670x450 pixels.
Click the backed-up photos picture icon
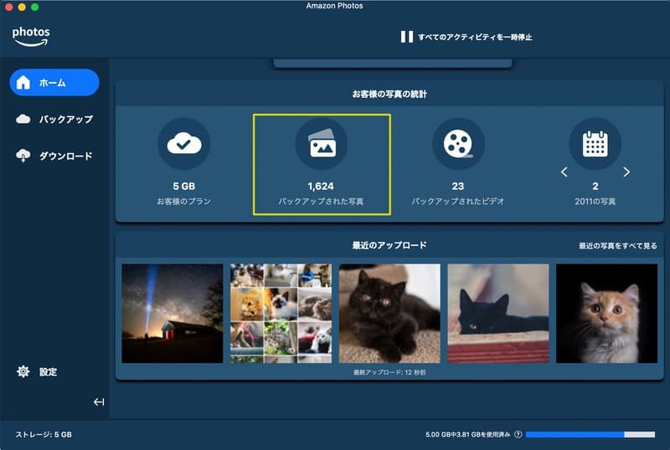[x=322, y=145]
